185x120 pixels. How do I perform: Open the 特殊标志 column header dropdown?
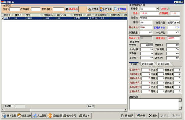click(x=121, y=15)
